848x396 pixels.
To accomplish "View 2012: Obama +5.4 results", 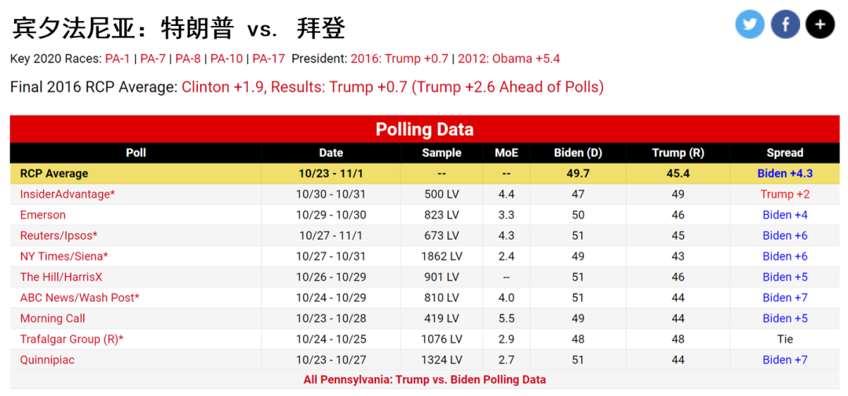I will [x=509, y=59].
